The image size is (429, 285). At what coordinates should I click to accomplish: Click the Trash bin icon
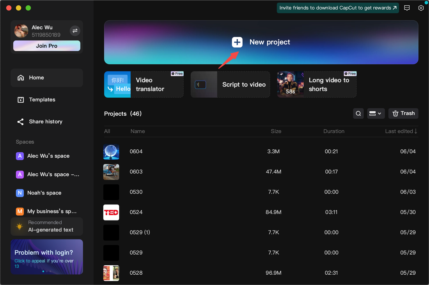395,114
